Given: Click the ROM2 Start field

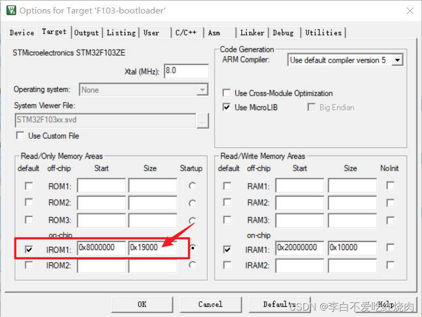Looking at the screenshot, I should [x=101, y=203].
